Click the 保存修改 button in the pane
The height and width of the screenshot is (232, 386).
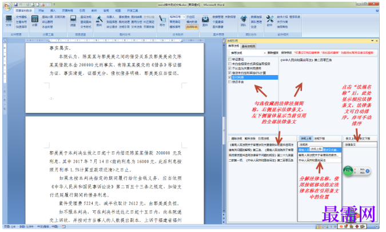pos(286,53)
